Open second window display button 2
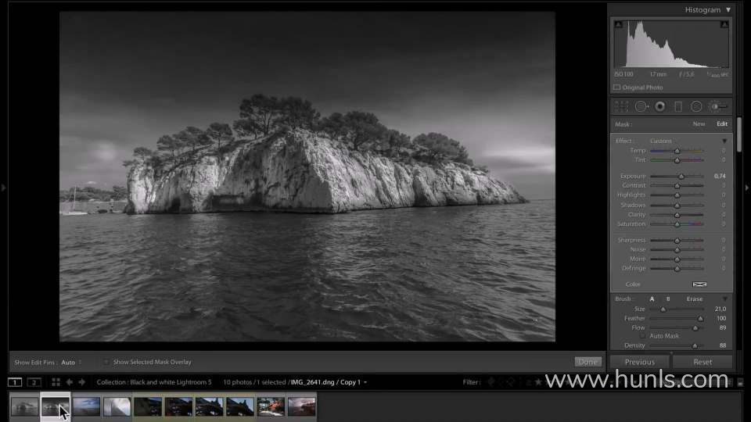This screenshot has height=422, width=751. 34,382
